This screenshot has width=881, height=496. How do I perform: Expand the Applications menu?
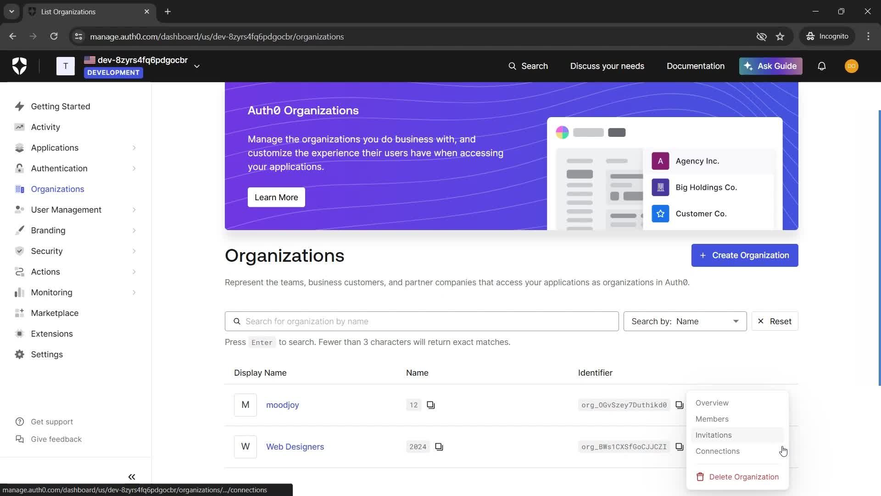pyautogui.click(x=134, y=148)
